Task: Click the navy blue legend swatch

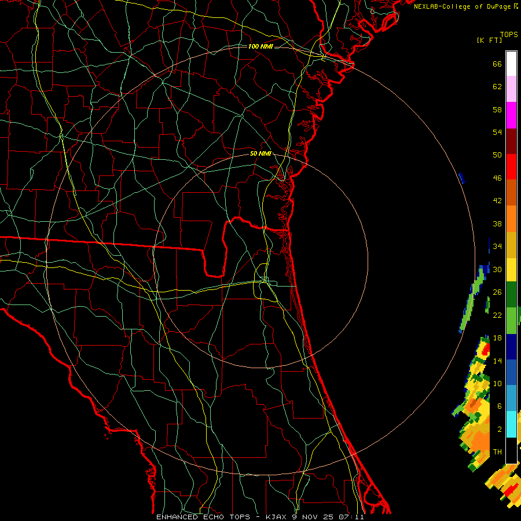Action: (x=511, y=347)
